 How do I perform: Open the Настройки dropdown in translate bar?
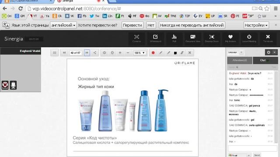tap(256, 25)
